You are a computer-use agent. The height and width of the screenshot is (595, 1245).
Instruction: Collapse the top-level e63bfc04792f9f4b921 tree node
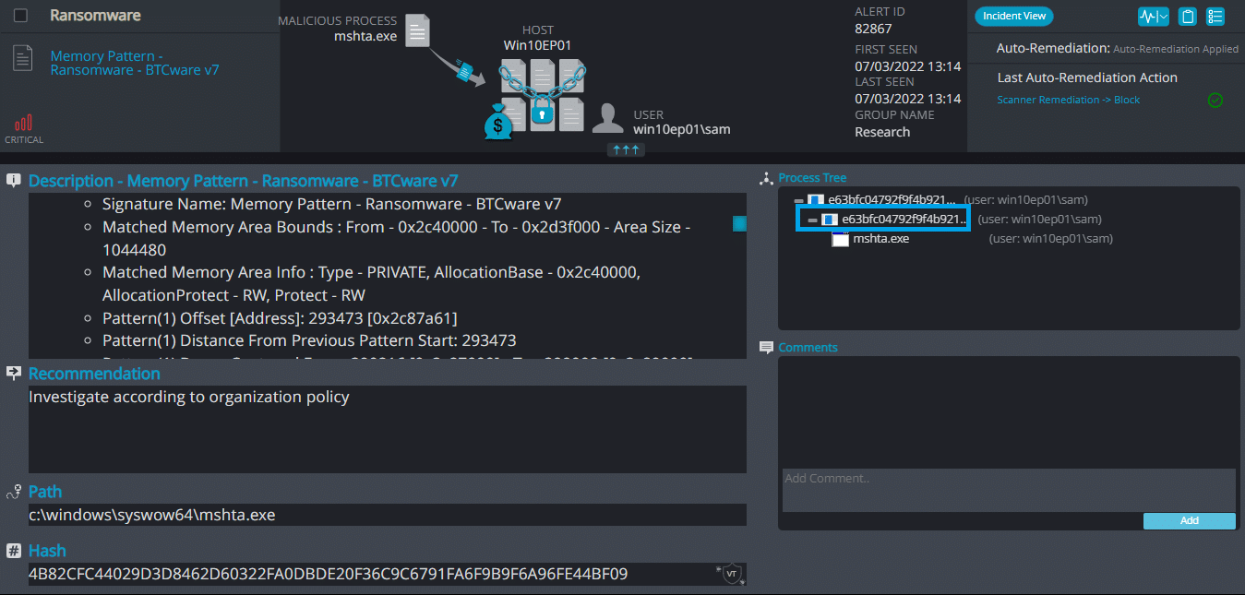tap(799, 199)
